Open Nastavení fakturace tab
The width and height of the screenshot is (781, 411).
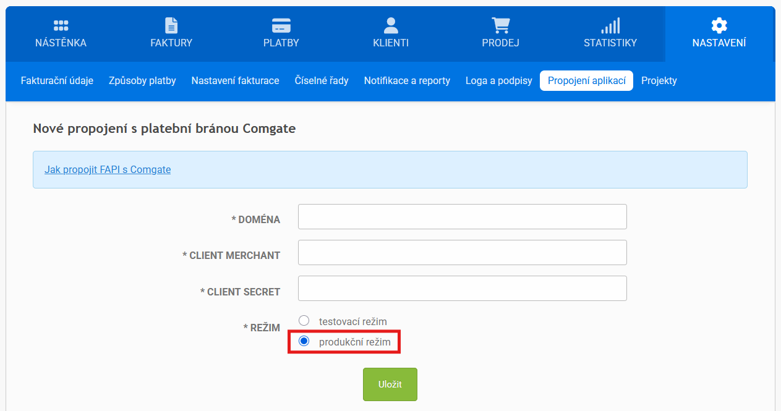(x=235, y=80)
